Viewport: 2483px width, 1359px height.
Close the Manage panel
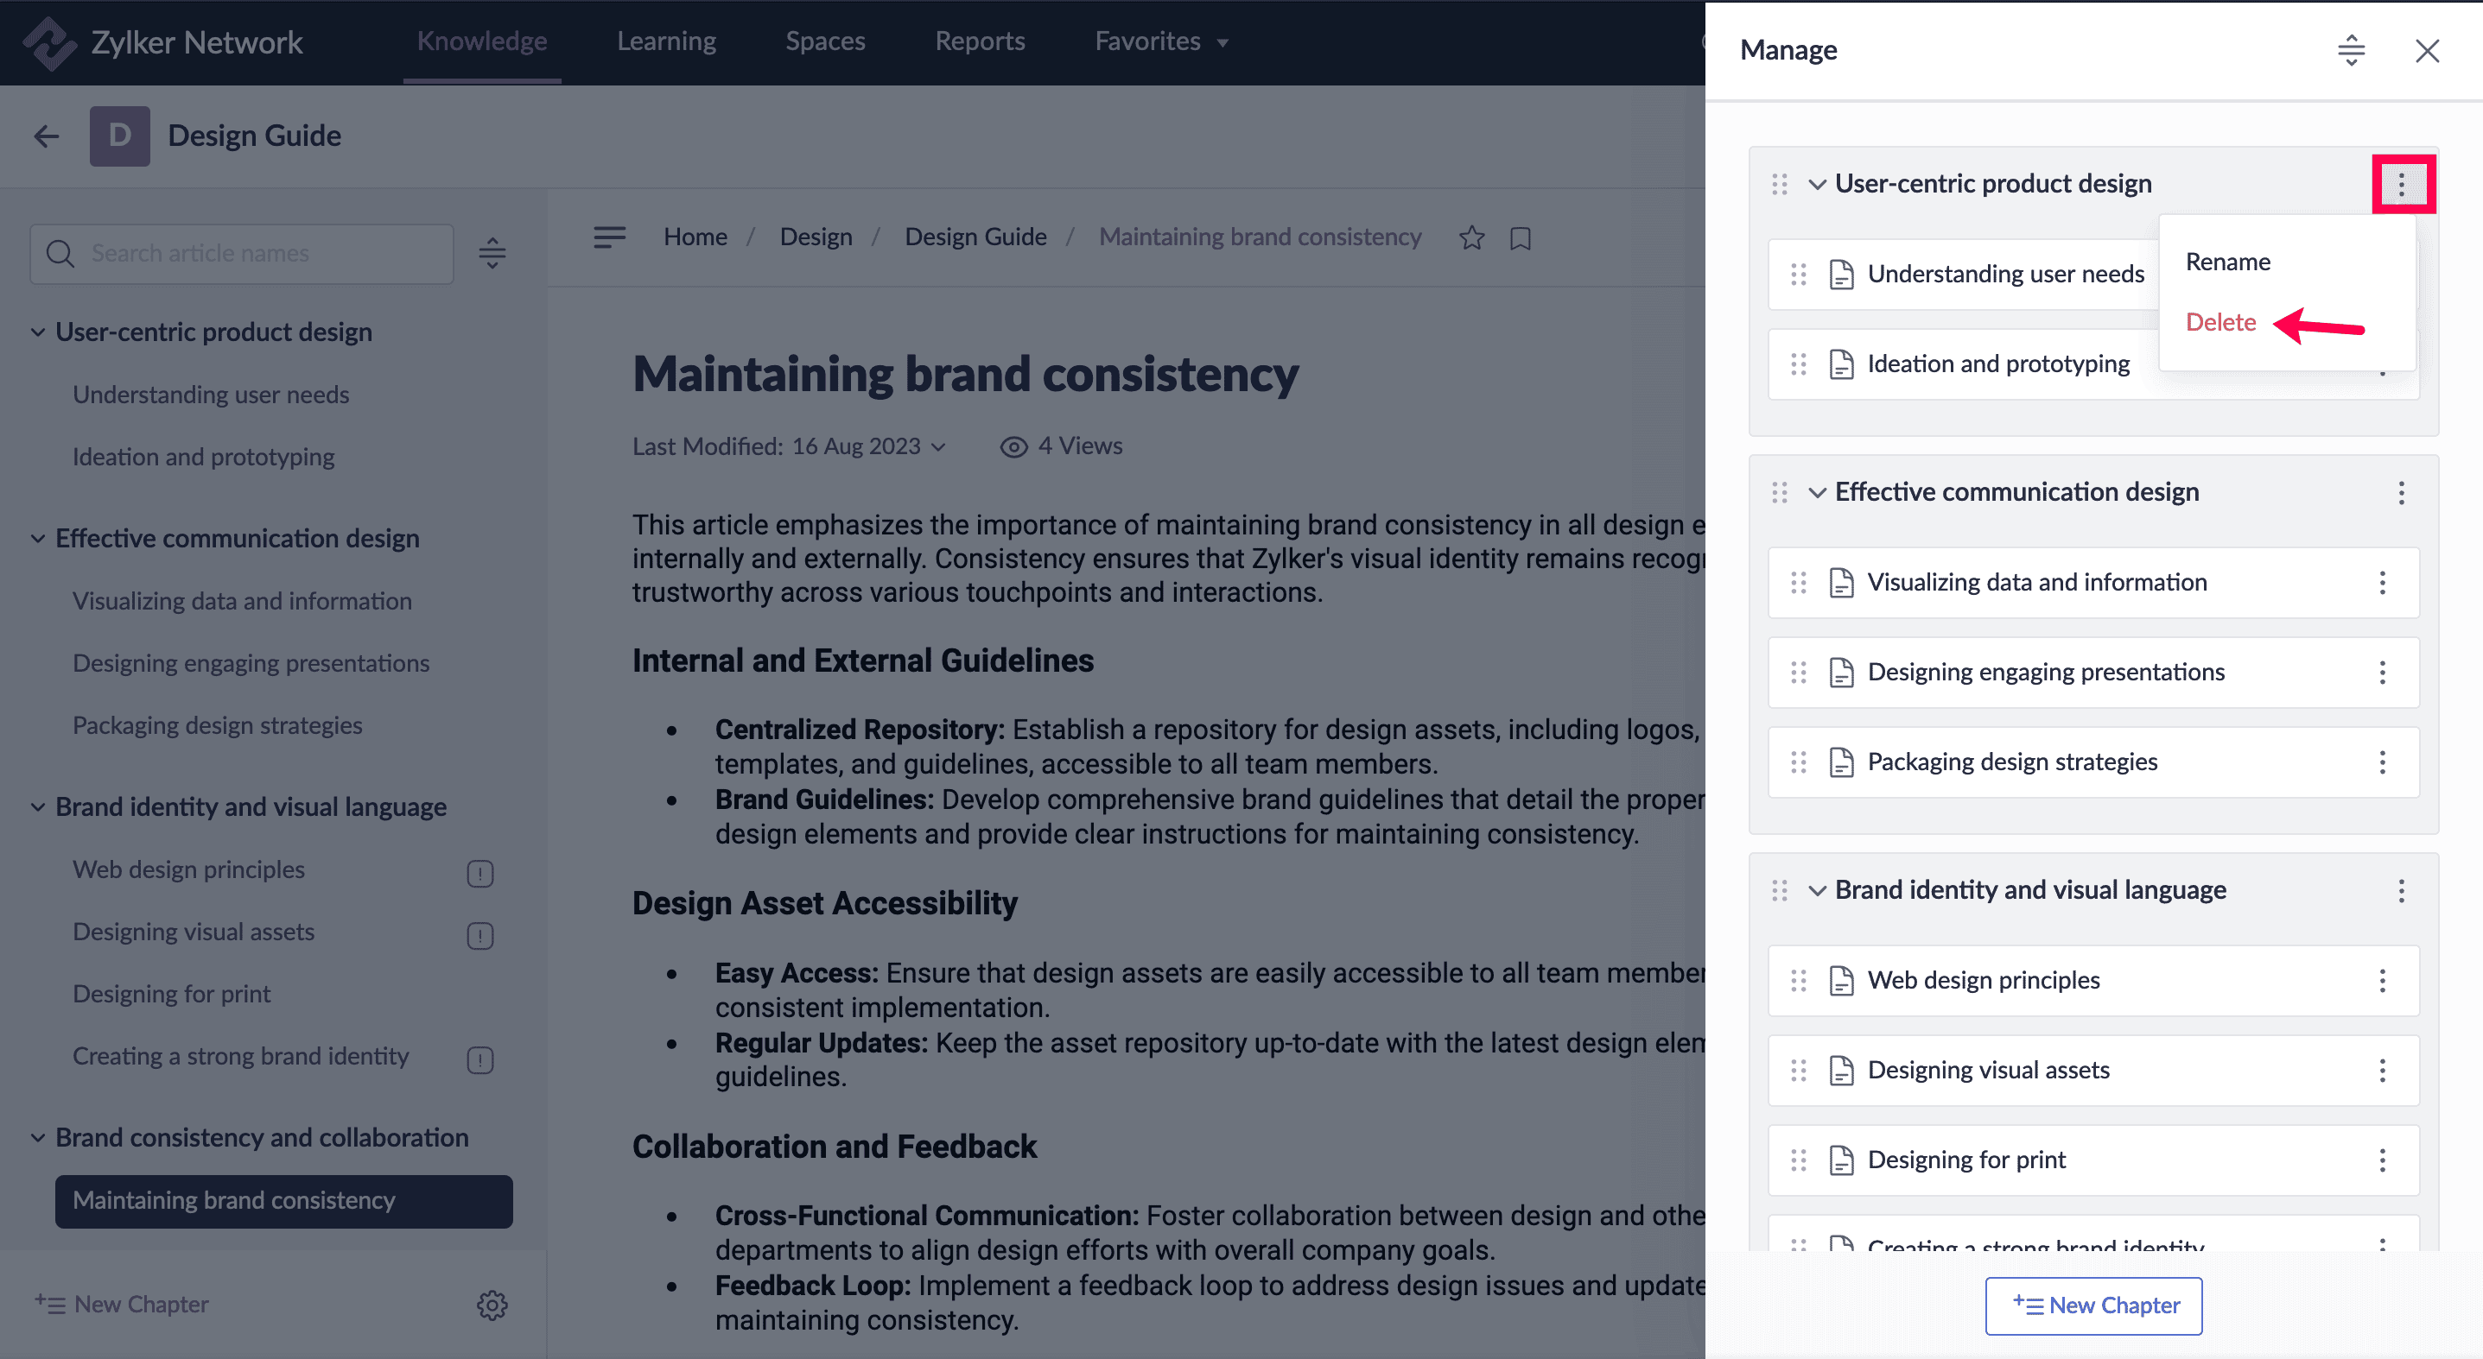point(2426,50)
